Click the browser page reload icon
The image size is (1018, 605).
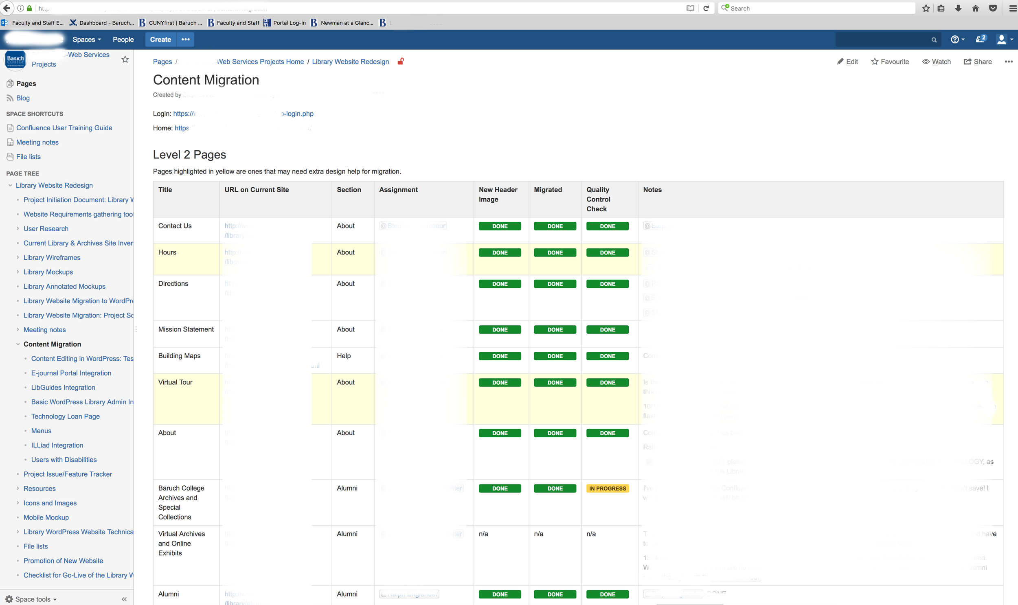click(706, 8)
